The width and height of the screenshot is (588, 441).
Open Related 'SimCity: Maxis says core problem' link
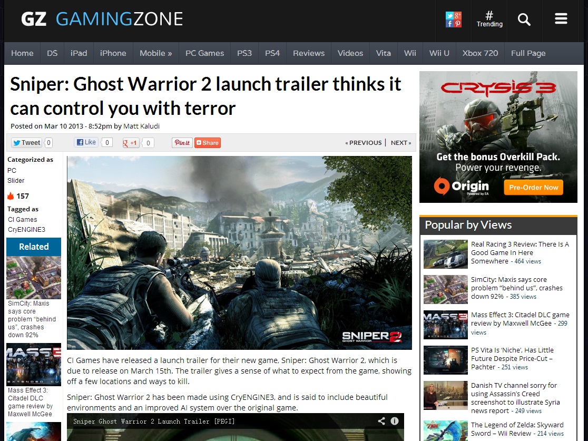(x=32, y=319)
